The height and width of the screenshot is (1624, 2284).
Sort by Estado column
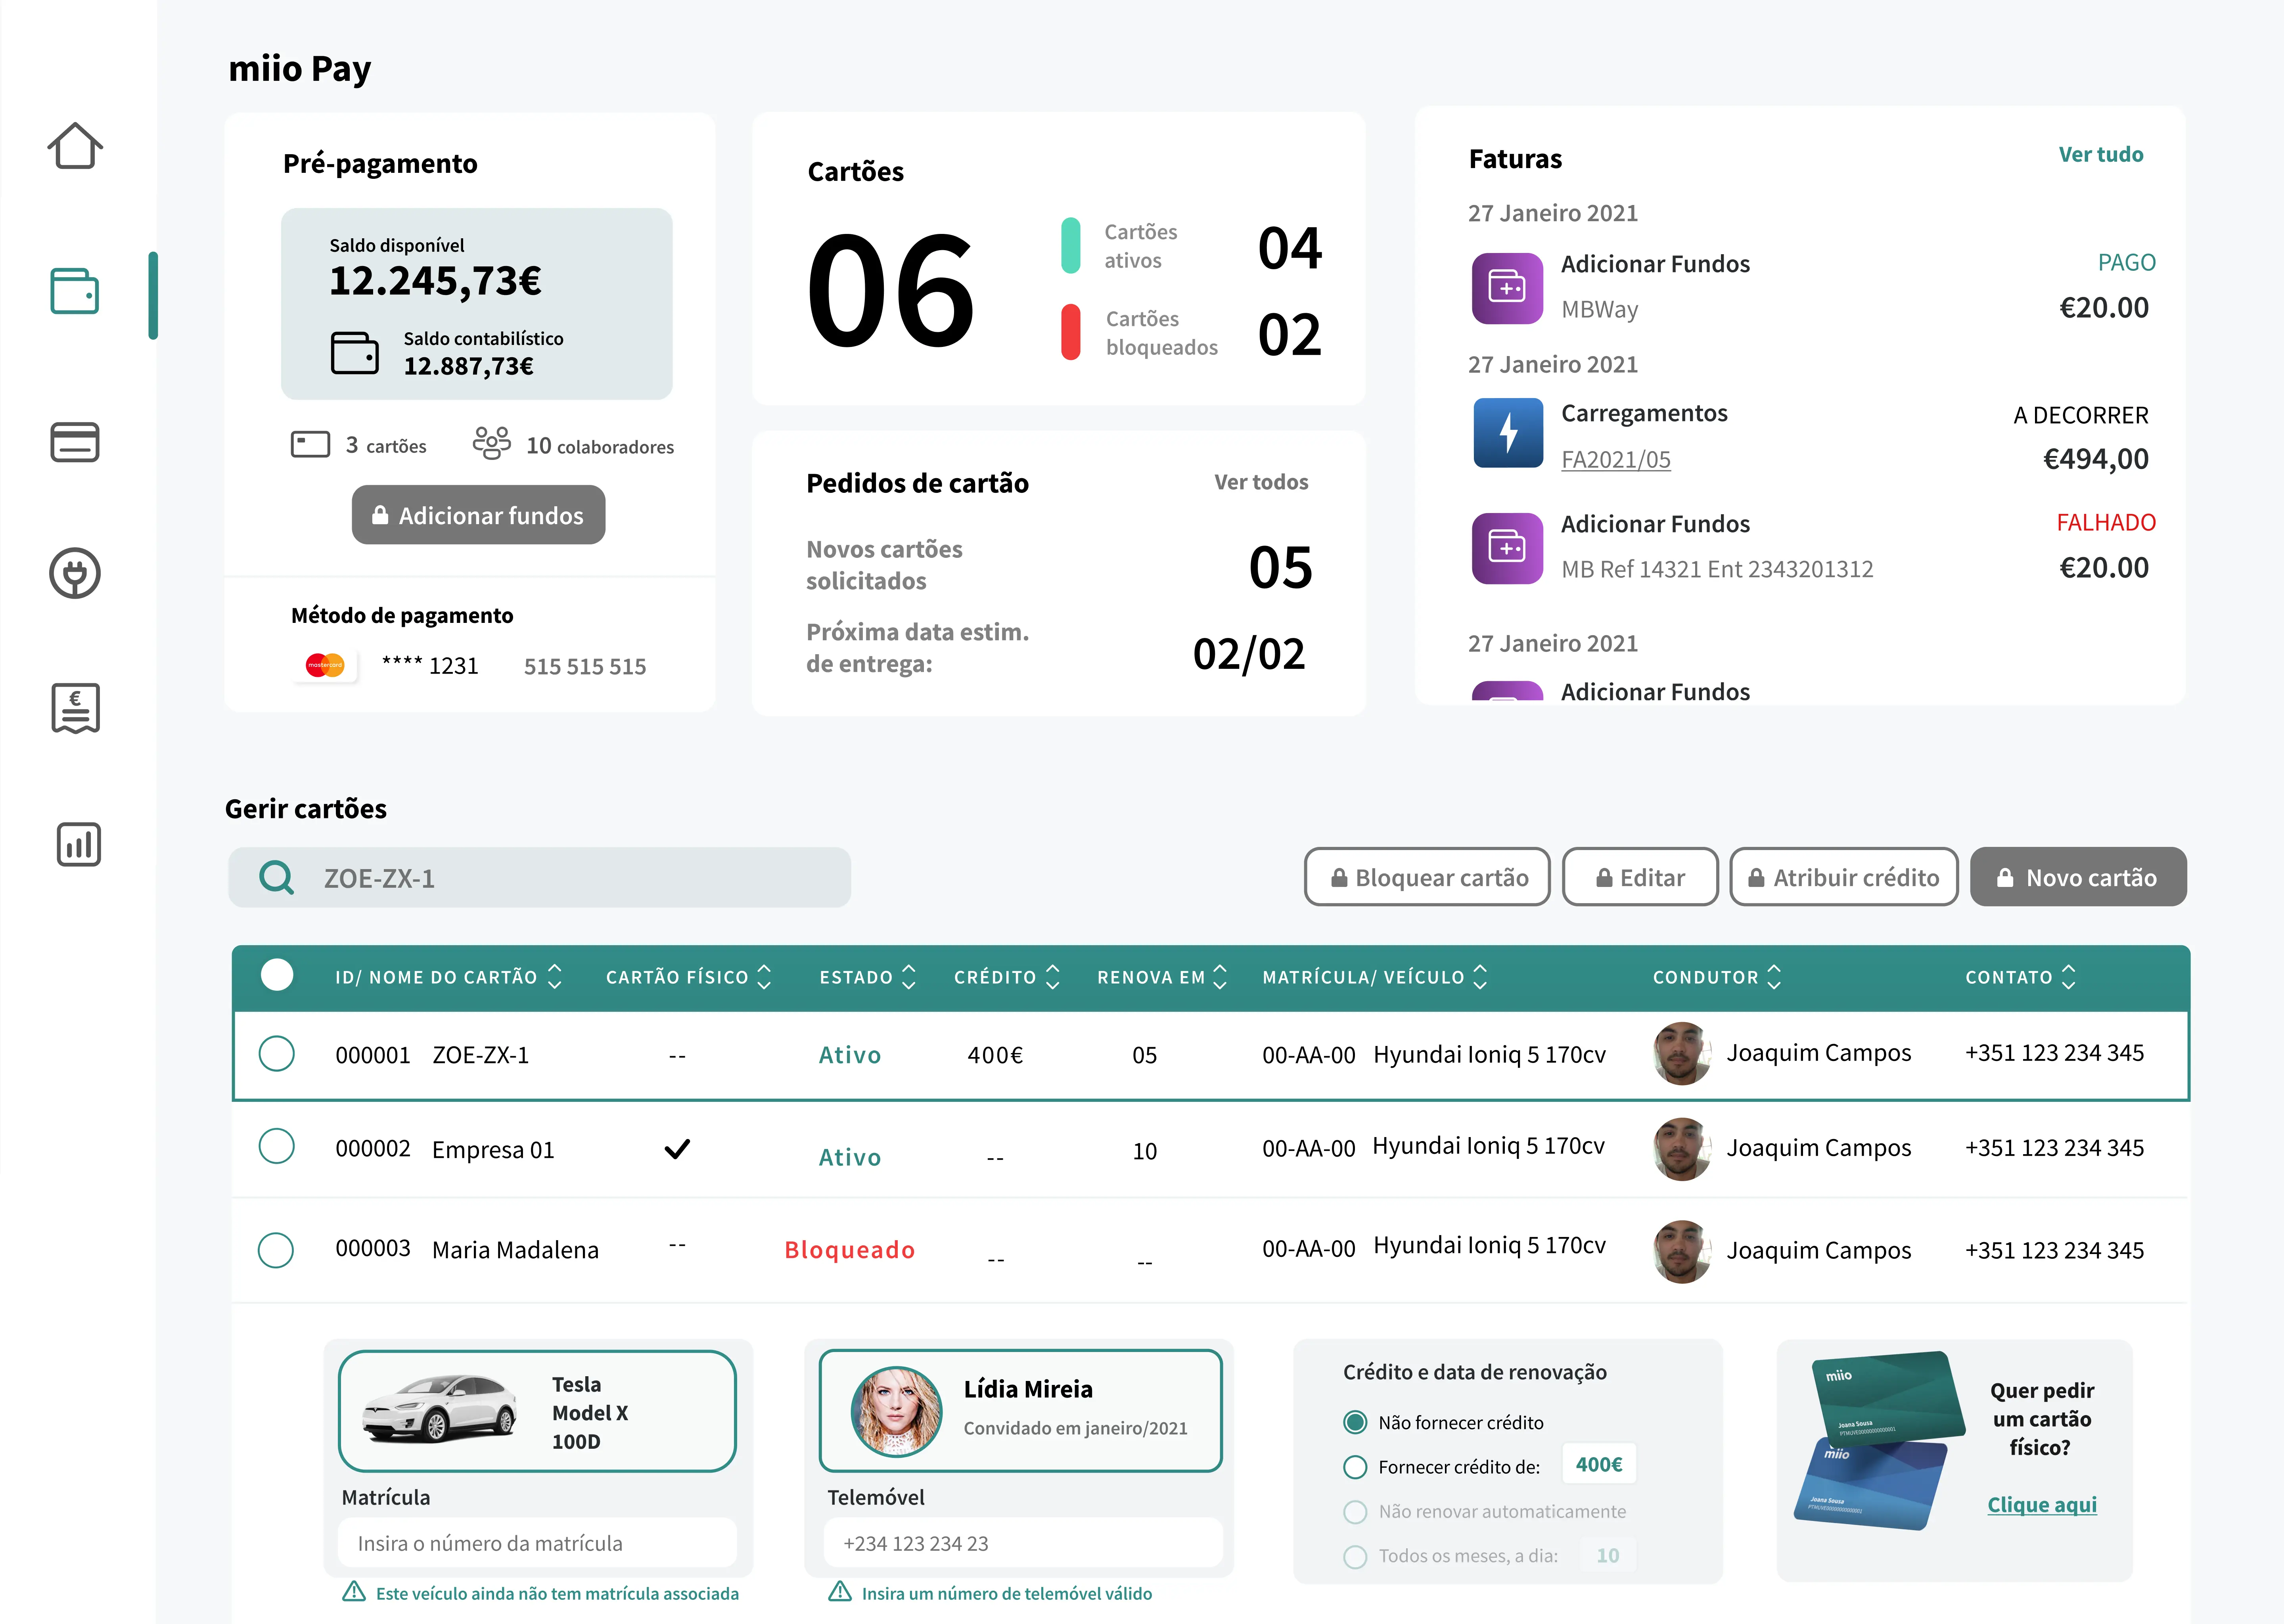[908, 977]
